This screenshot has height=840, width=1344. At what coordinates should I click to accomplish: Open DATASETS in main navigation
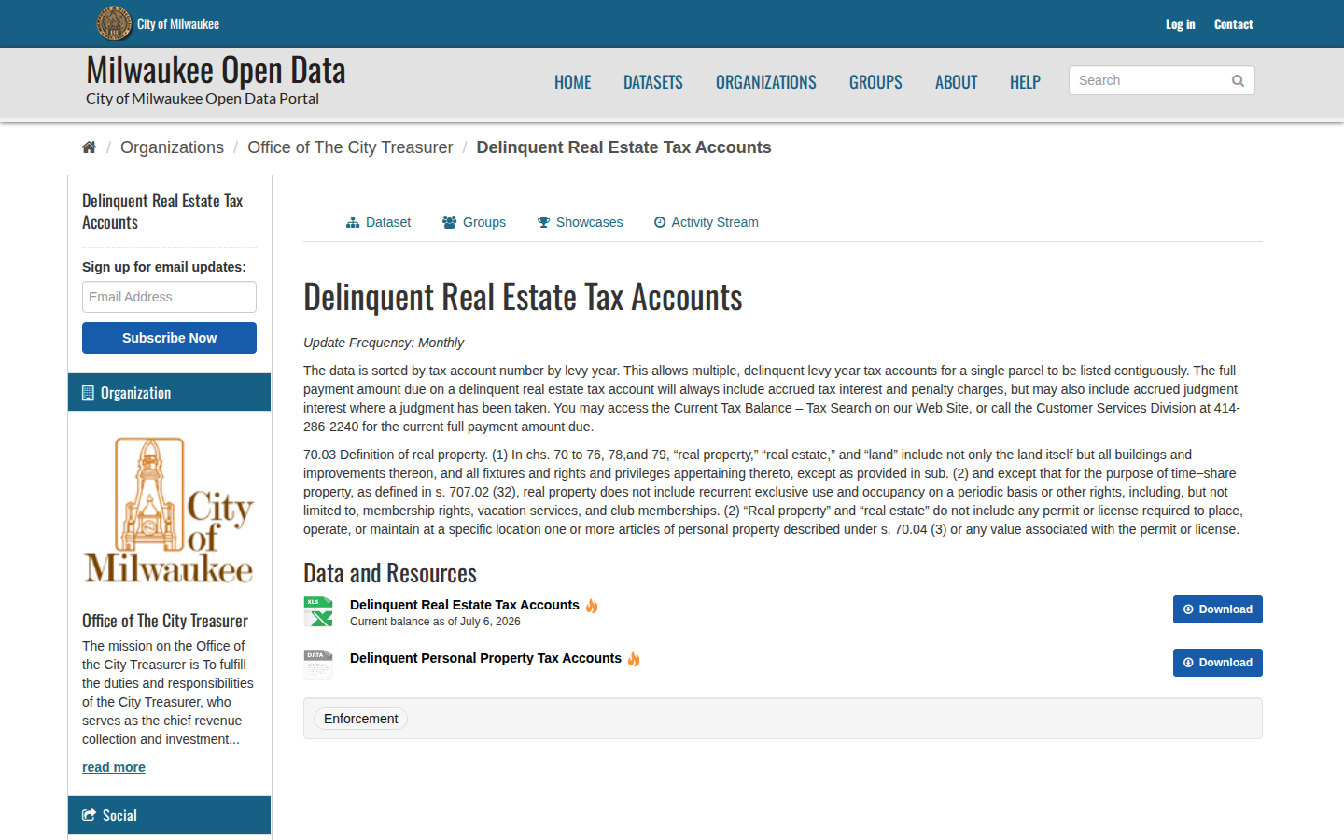coord(653,82)
